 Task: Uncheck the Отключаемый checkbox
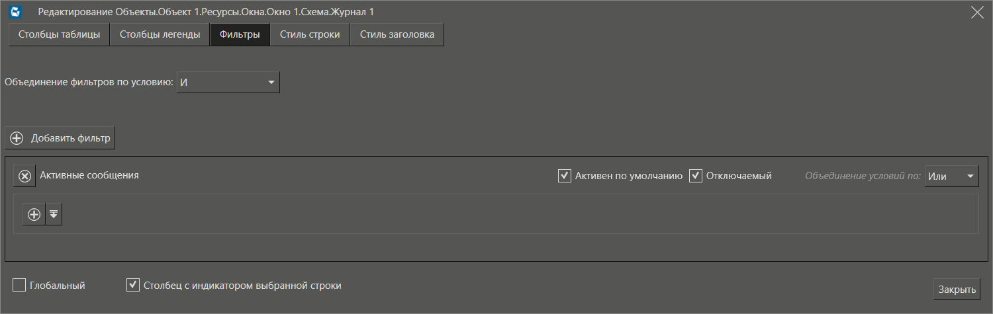[x=695, y=176]
